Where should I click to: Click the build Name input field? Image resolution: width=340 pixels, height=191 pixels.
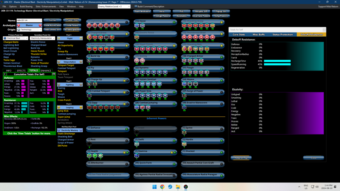point(29,20)
